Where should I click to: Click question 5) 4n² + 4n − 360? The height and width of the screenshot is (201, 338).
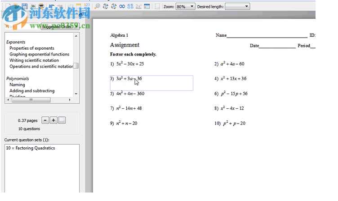pos(127,94)
